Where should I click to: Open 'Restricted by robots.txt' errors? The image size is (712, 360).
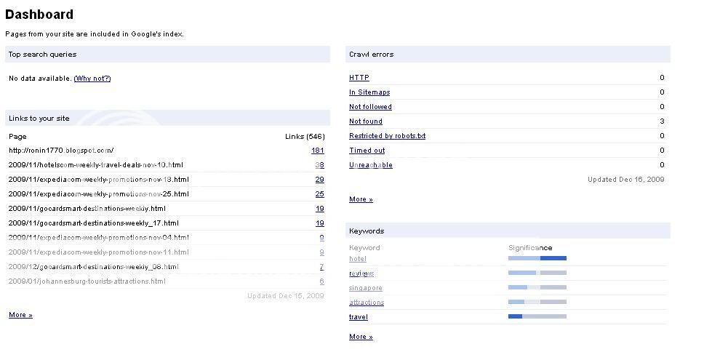tap(387, 136)
